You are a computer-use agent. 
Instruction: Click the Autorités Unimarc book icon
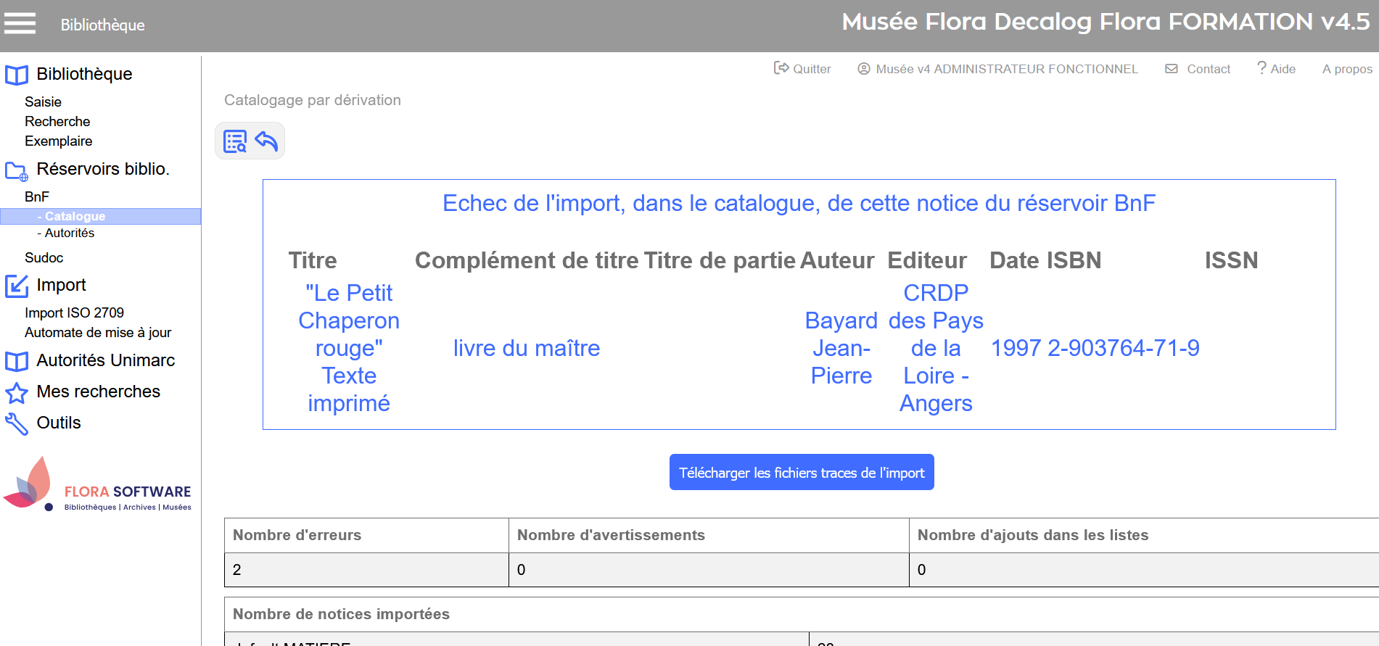pos(17,361)
